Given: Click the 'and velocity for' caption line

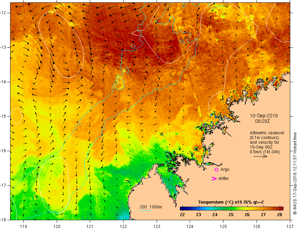Looking at the screenshot, I should [264, 142].
